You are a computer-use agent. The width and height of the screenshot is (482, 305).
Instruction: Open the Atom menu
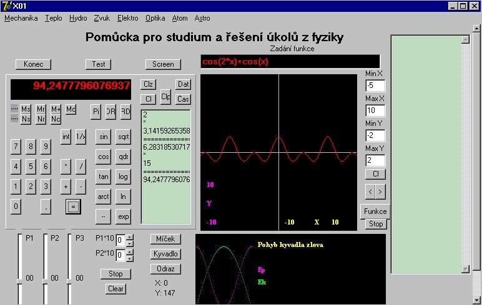pyautogui.click(x=180, y=18)
